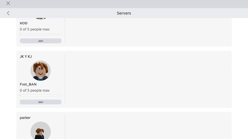Open the Fxst_BAN avatar thumbnail

[x=41, y=71]
